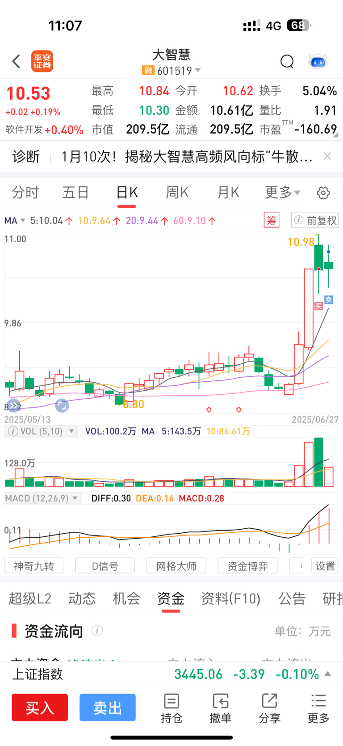Select the 网格大师 indicator
Viewport: 343px width, 746px height.
(x=176, y=566)
